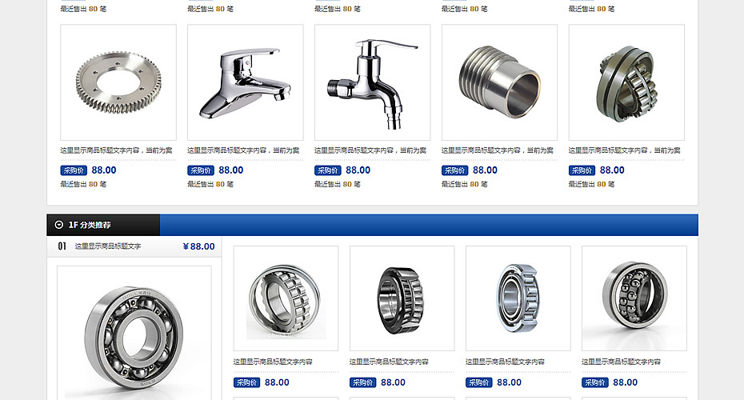Click 采购价 badge under the gear product
This screenshot has width=744, height=400.
coord(74,170)
